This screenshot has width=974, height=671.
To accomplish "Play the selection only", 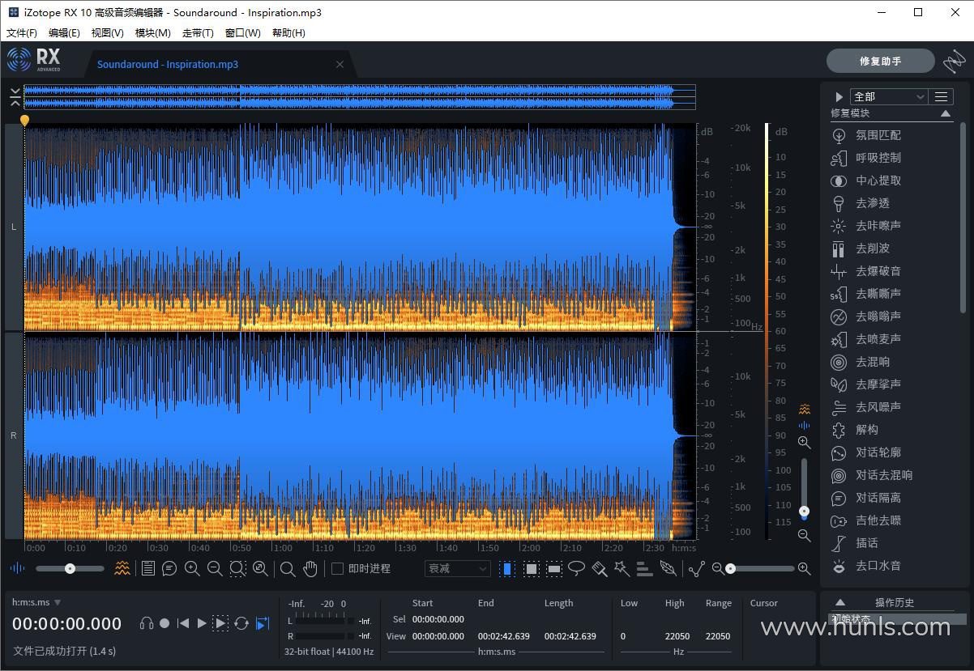I will click(220, 622).
